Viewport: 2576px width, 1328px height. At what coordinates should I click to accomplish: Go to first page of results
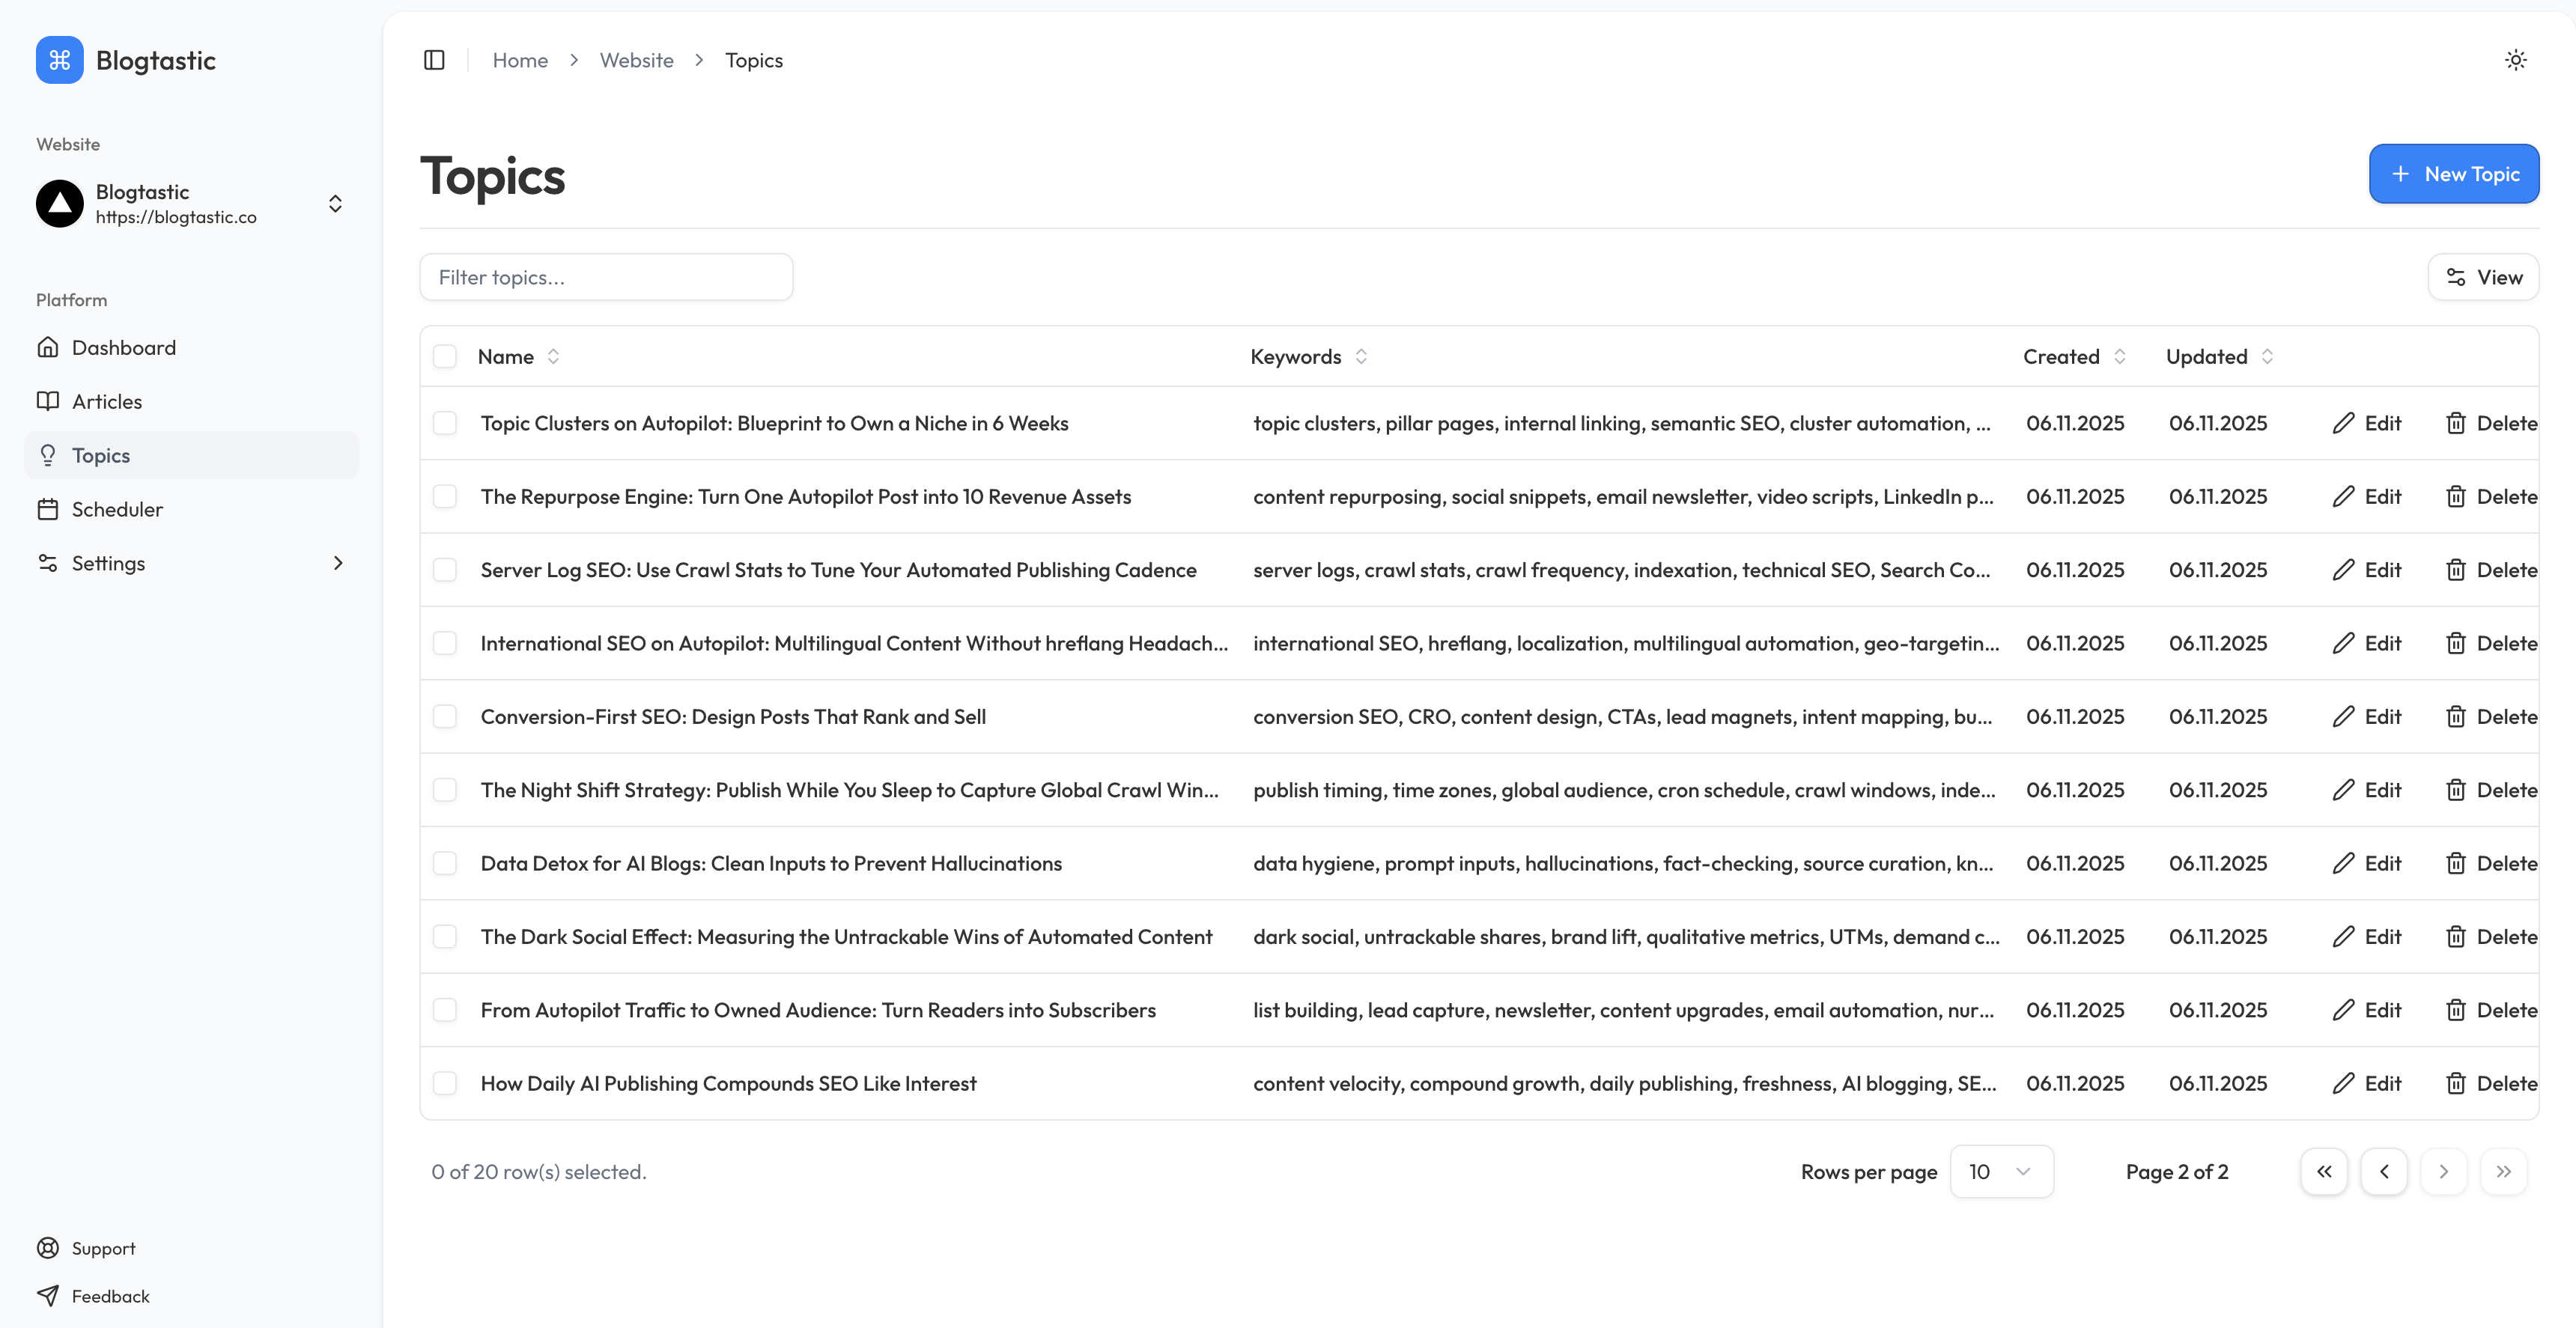[2323, 1171]
